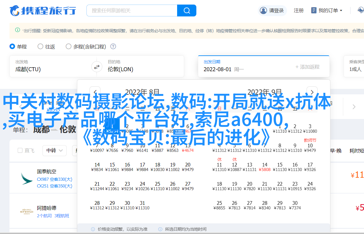The image size is (364, 234).
Task: Pick September 17 priced ¥9326
Action: (310, 167)
